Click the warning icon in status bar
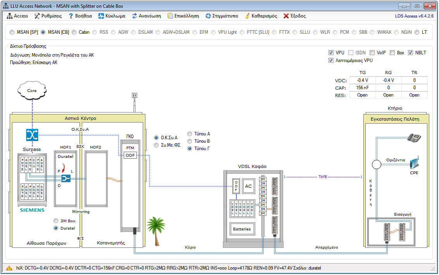This screenshot has height=275, width=439. 9,268
